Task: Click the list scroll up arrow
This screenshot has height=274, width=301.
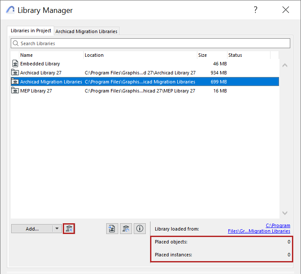Action: tap(285, 65)
